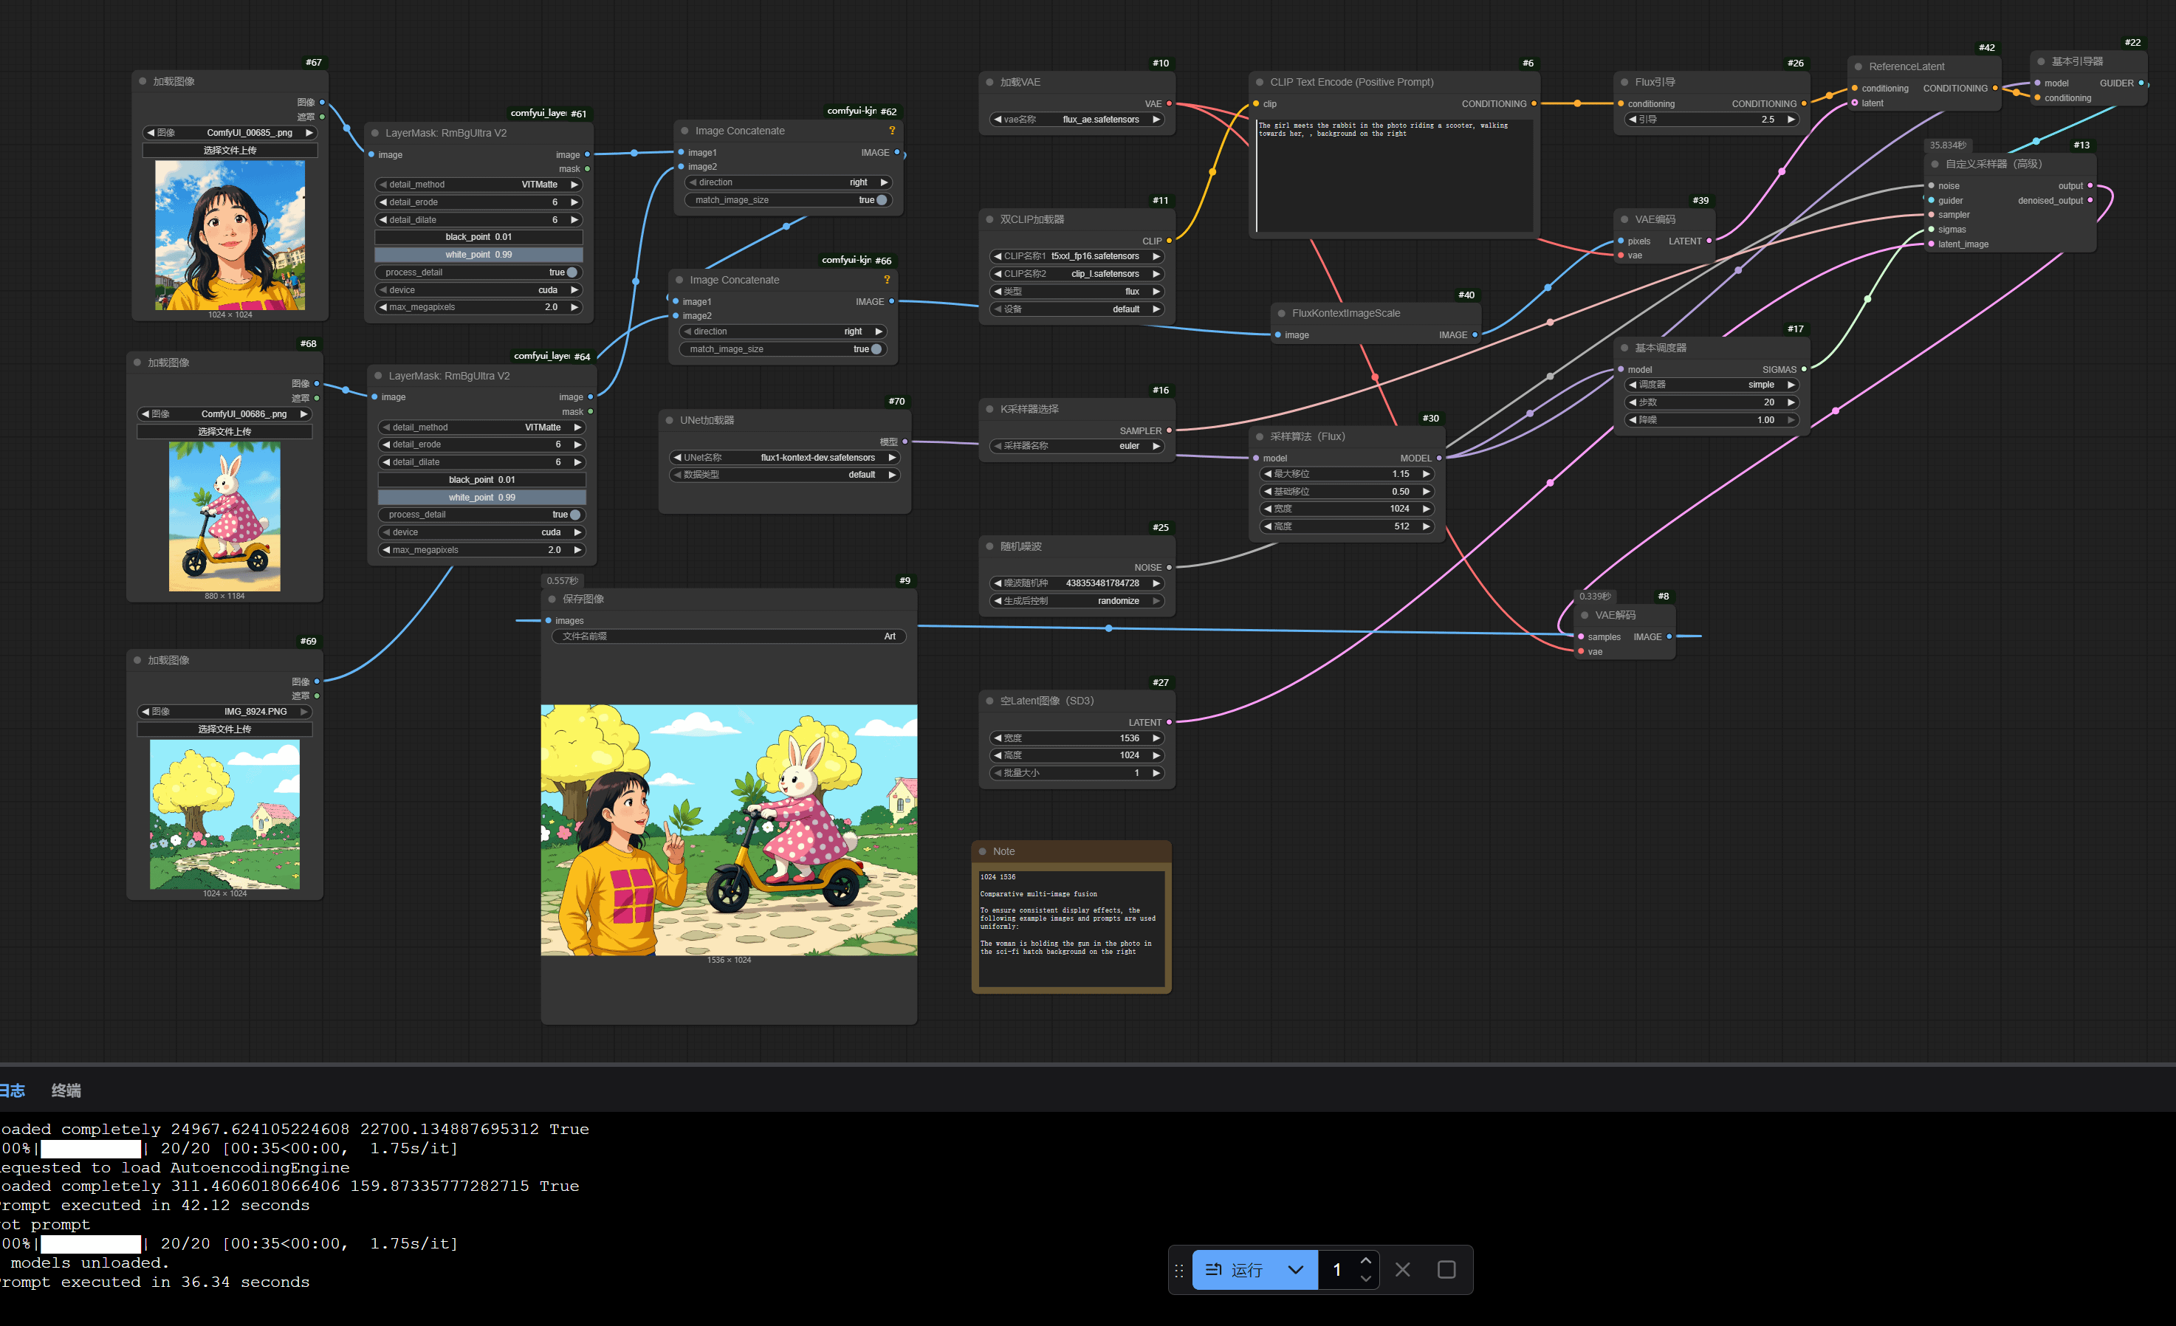Collapse the Note node
Image resolution: width=2176 pixels, height=1326 pixels.
point(982,852)
